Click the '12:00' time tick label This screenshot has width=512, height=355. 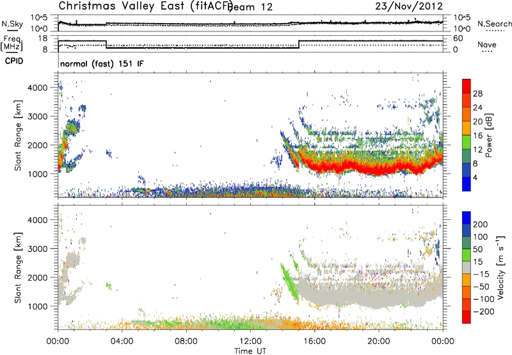coord(250,342)
